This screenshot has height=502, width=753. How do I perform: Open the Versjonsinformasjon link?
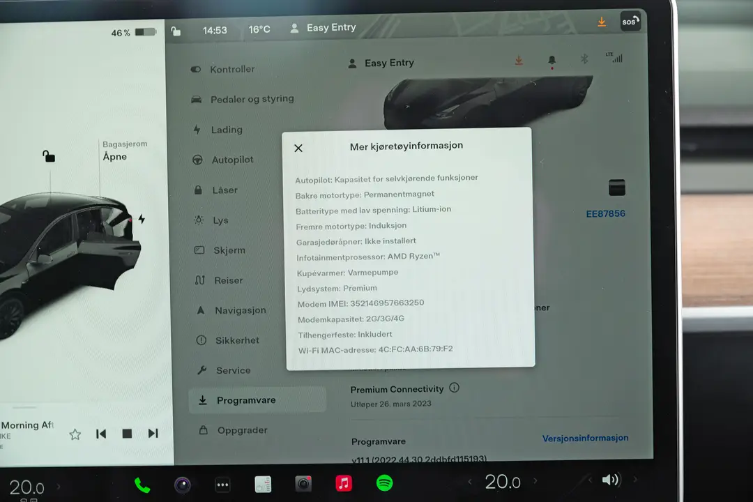point(585,438)
